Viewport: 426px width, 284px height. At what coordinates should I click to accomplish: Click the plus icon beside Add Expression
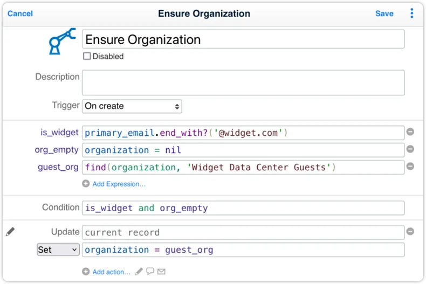[86, 184]
